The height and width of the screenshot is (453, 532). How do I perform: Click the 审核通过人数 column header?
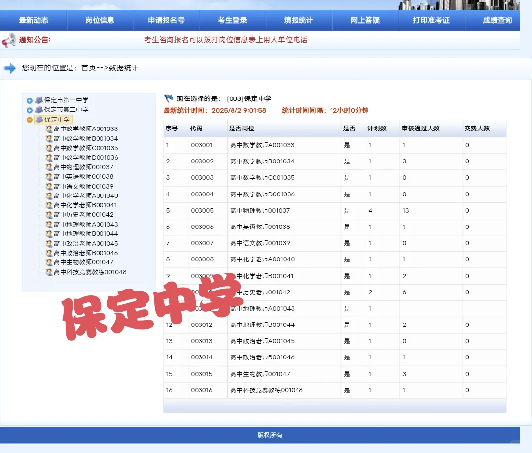pos(421,129)
